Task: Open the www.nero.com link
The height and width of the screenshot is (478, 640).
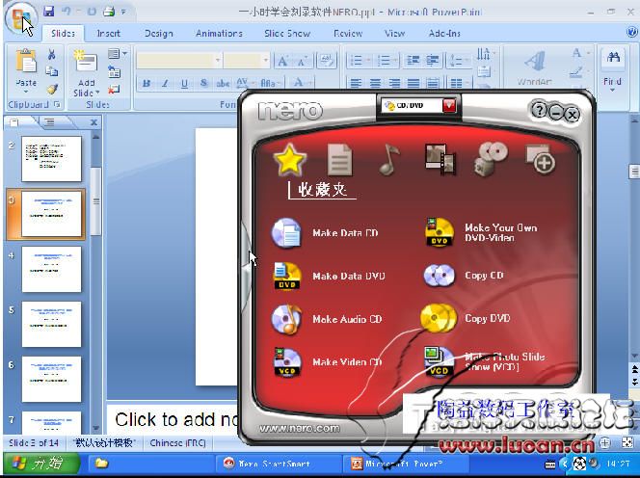Action: pos(299,428)
